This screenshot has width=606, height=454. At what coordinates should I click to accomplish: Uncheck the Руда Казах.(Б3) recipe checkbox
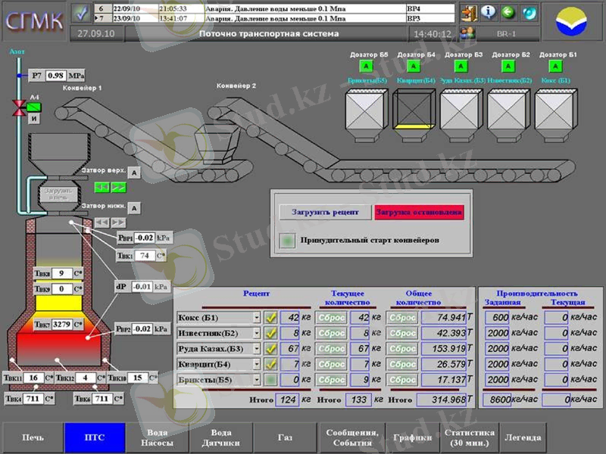[271, 349]
